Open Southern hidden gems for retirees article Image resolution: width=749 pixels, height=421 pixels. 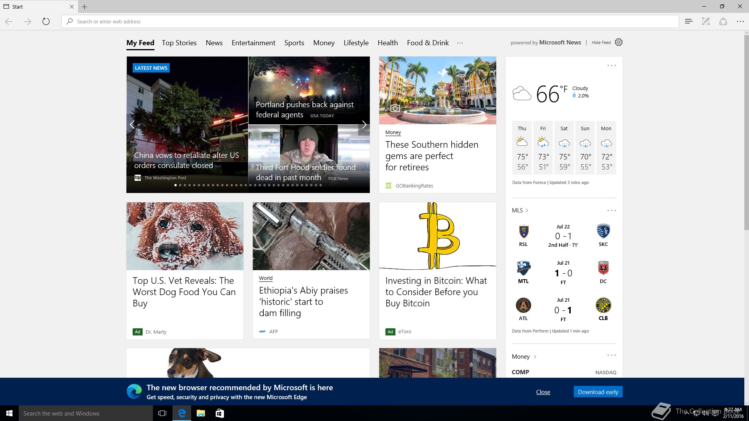[x=432, y=156]
